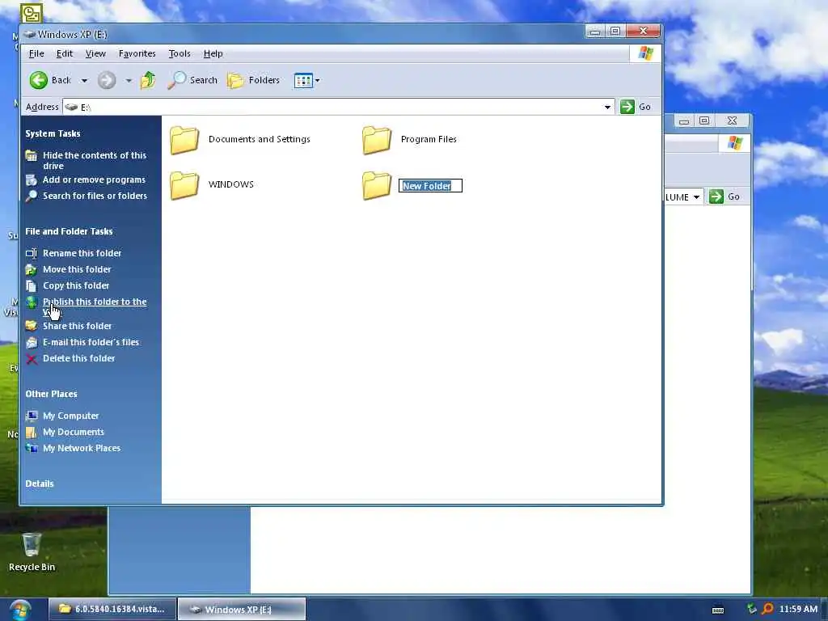Click the desktop icon above the window title
Screen dimensions: 828x621
pyautogui.click(x=32, y=13)
